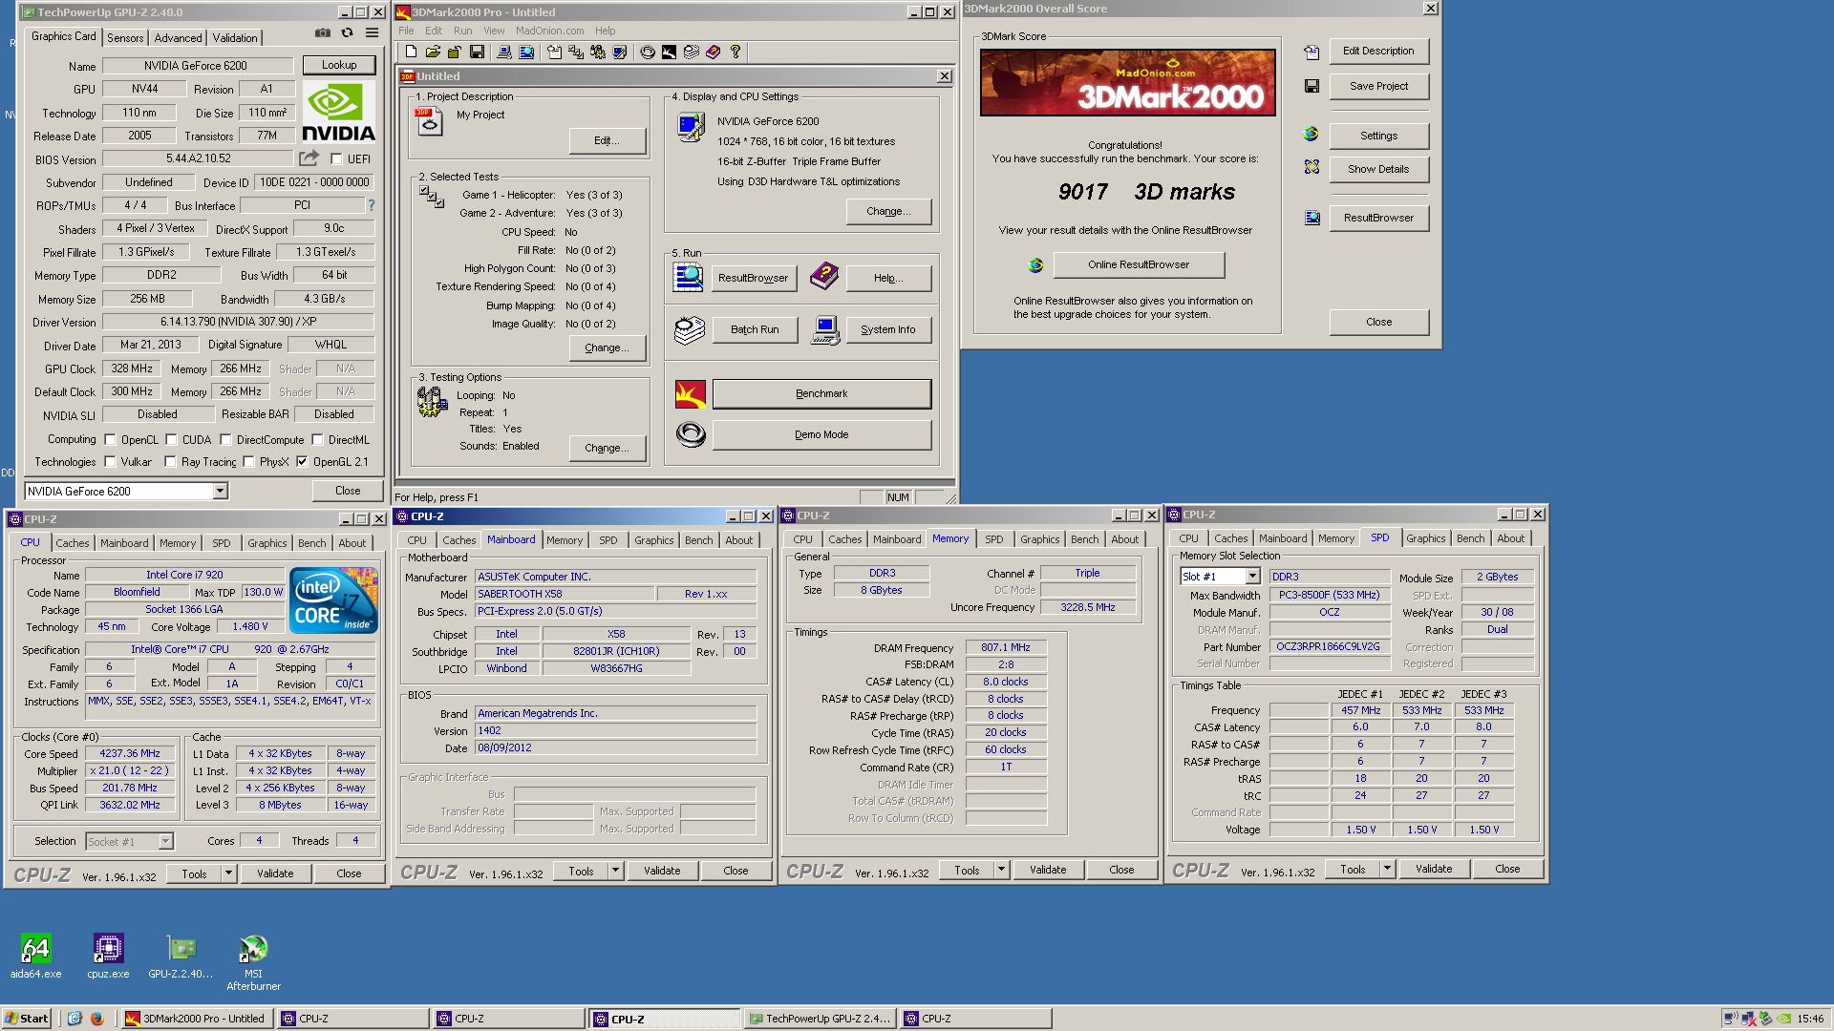Select 3DMark2000 Pro taskbar button

[x=196, y=1019]
